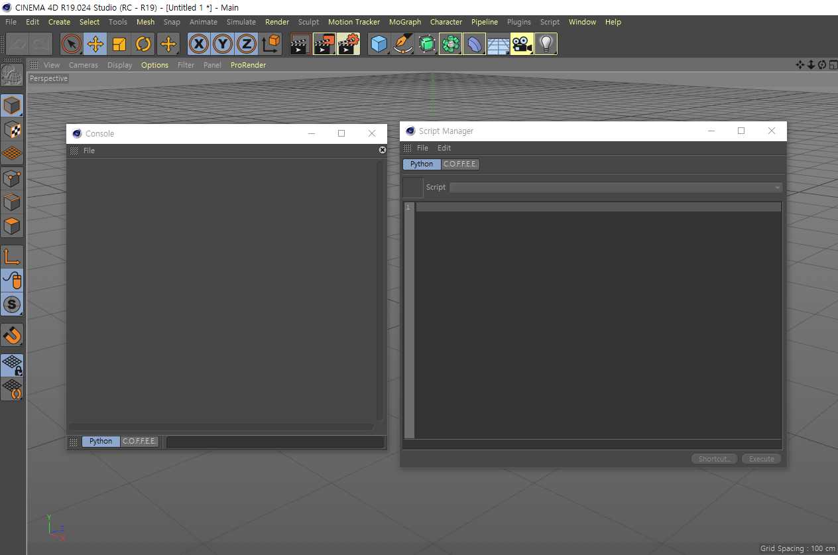
Task: Click the greyed-out Redo arrow
Action: pyautogui.click(x=41, y=44)
